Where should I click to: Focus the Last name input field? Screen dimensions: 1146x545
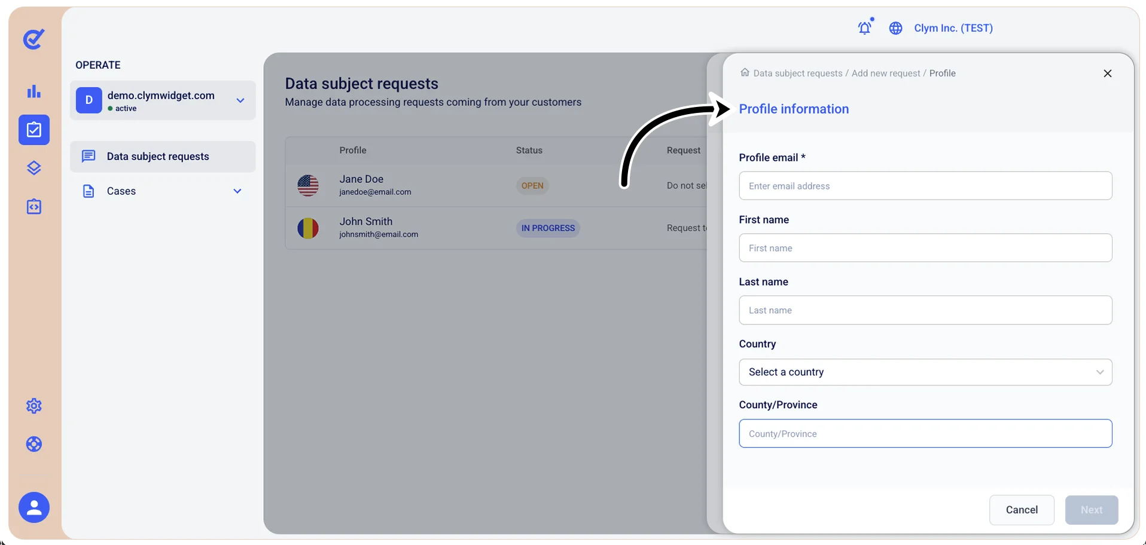(x=925, y=310)
